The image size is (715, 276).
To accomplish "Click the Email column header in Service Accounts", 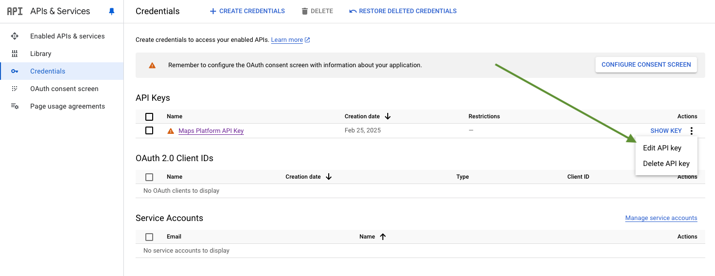I will pyautogui.click(x=174, y=237).
